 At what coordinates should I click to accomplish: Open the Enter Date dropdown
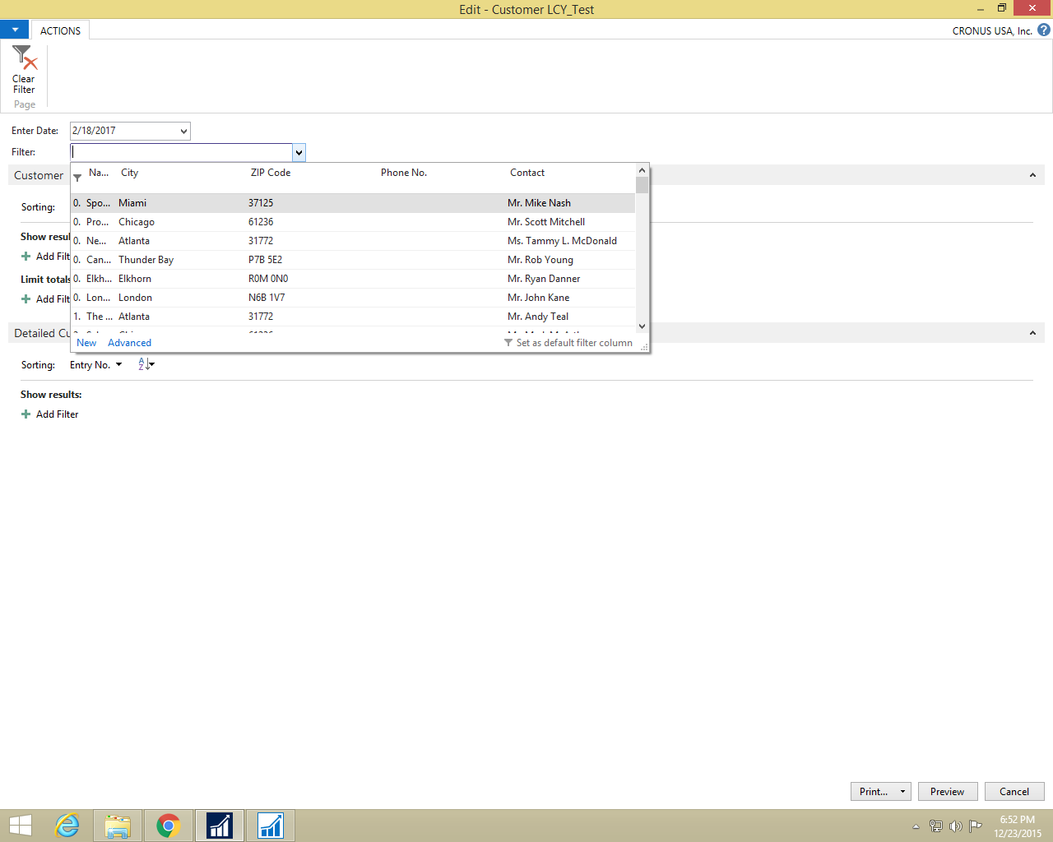183,132
